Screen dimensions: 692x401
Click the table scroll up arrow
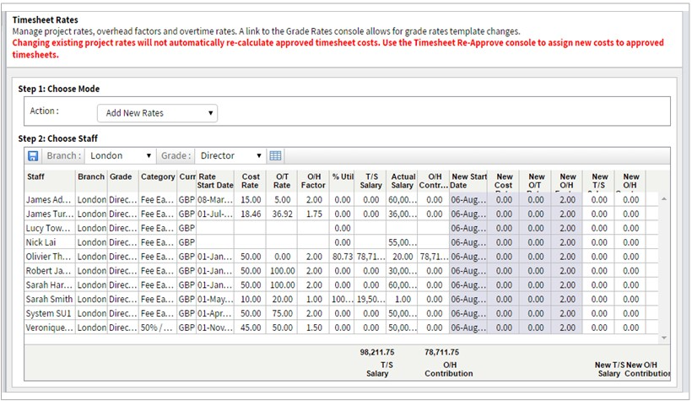[x=664, y=199]
